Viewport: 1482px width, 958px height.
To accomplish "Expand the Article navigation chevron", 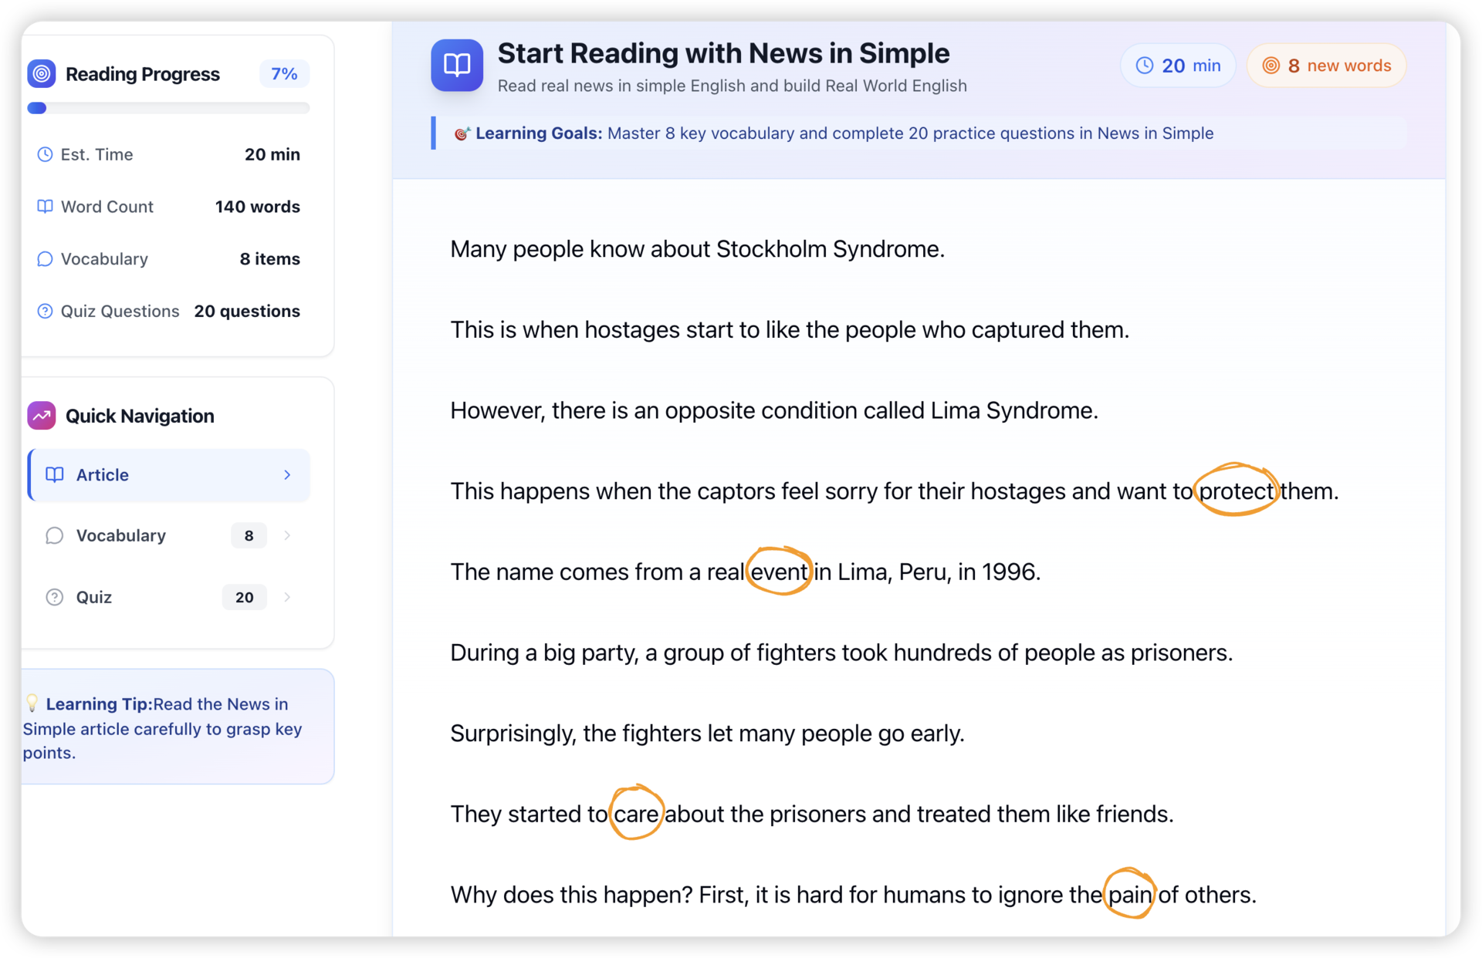I will pyautogui.click(x=287, y=475).
